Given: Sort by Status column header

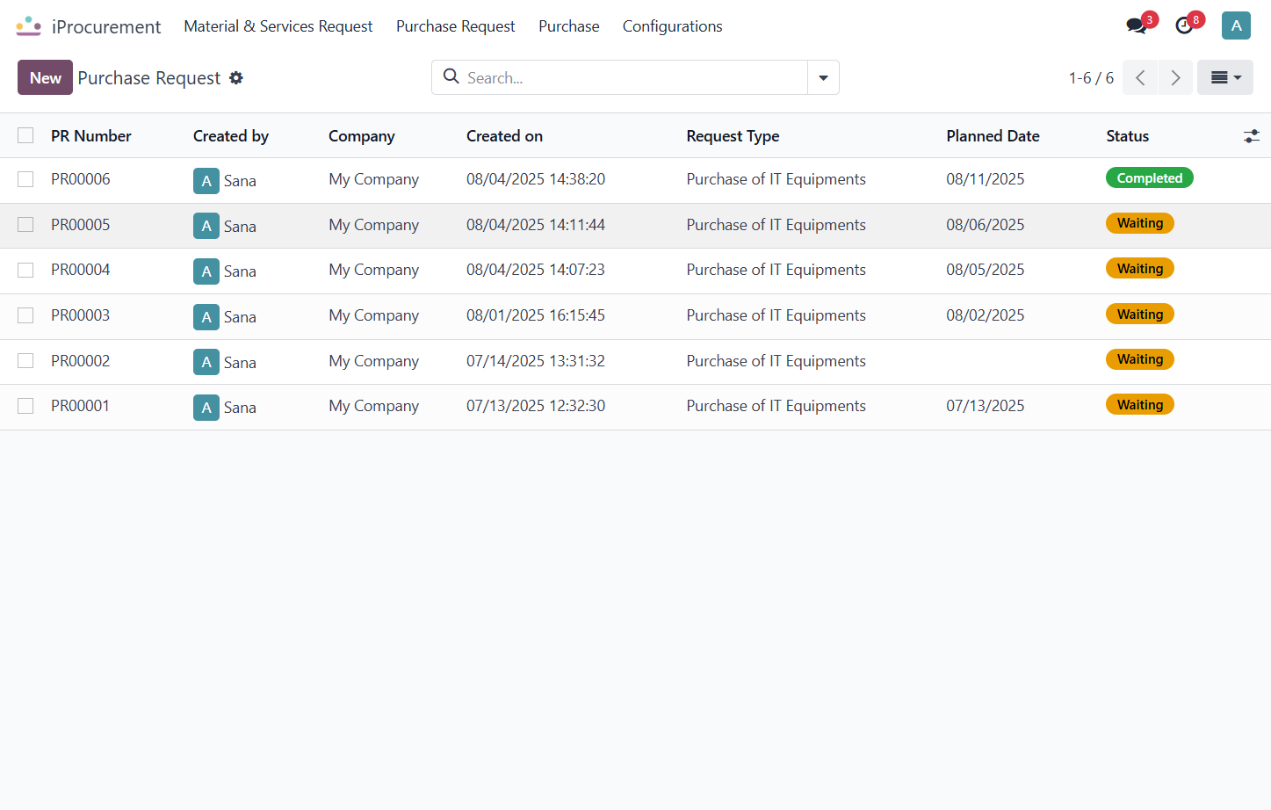Looking at the screenshot, I should pos(1128,136).
